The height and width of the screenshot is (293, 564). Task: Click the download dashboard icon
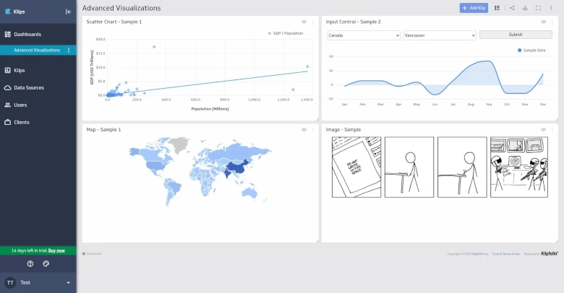[525, 8]
